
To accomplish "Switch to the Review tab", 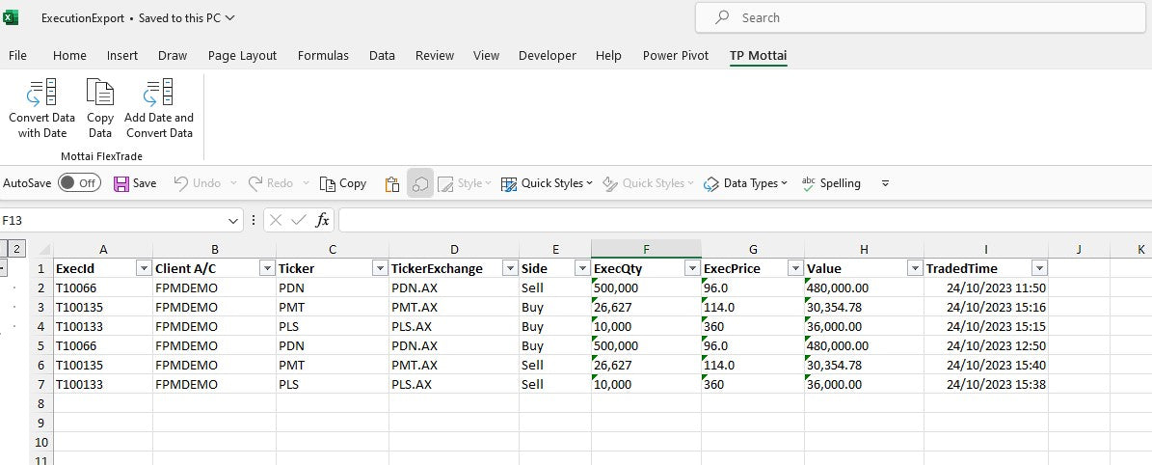I will tap(435, 55).
